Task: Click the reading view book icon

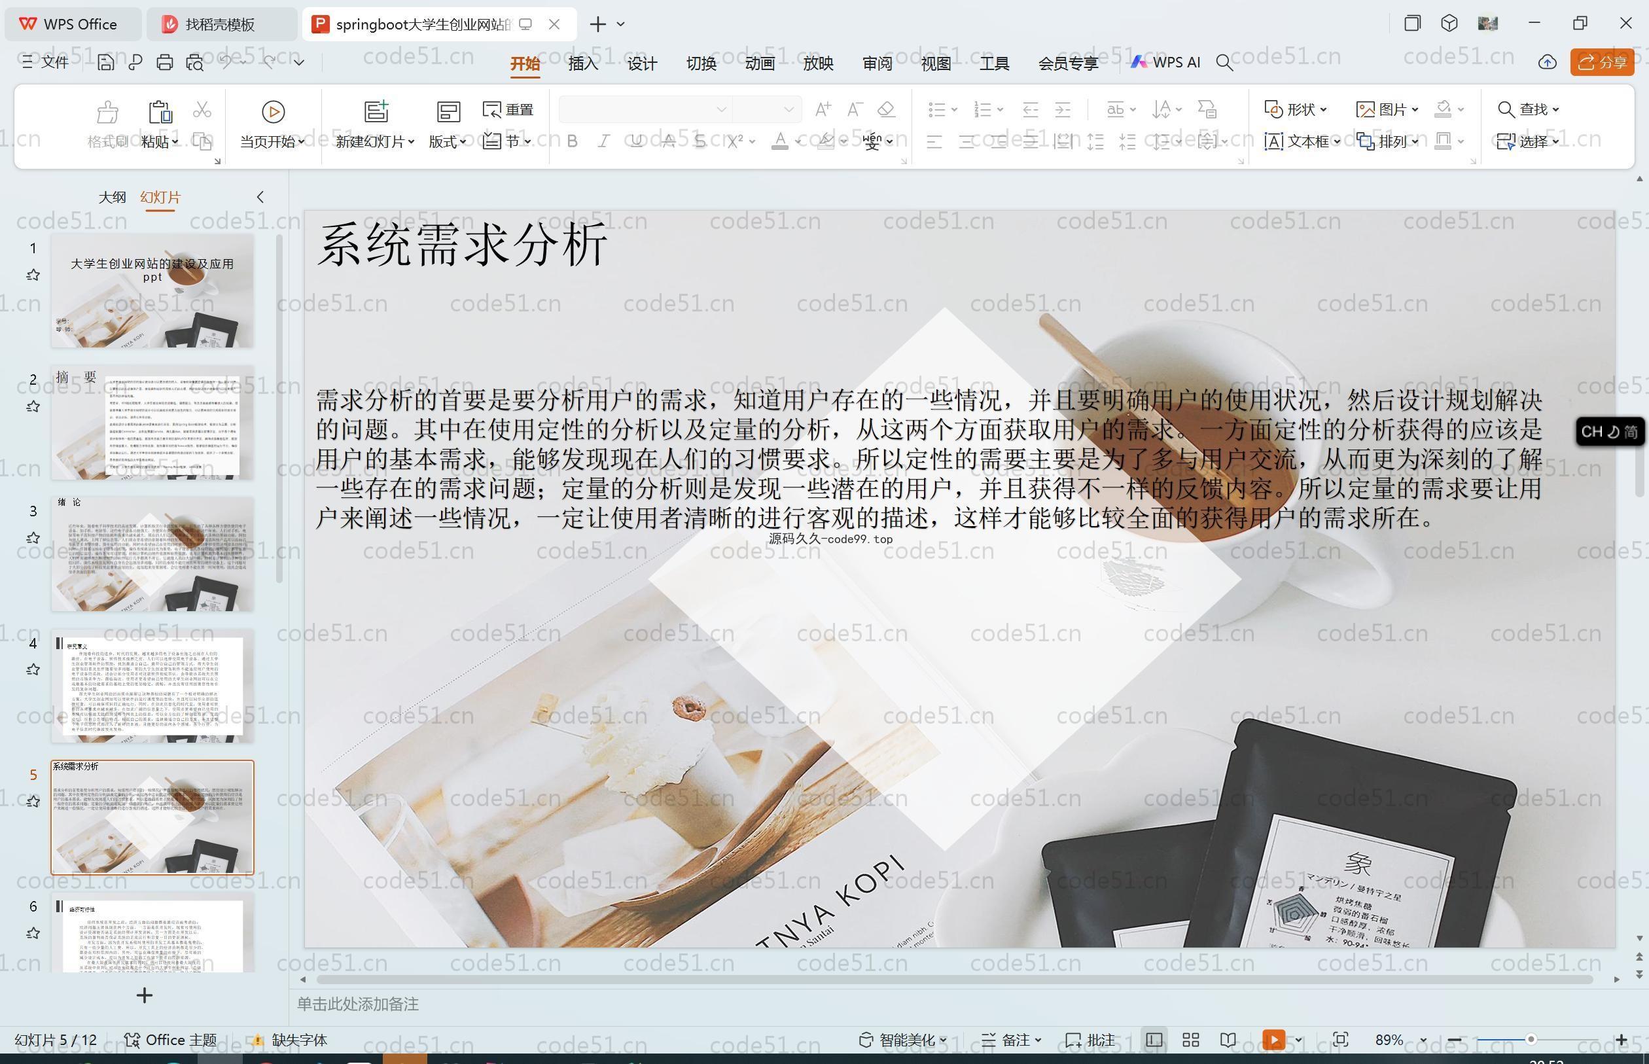Action: click(1228, 1040)
